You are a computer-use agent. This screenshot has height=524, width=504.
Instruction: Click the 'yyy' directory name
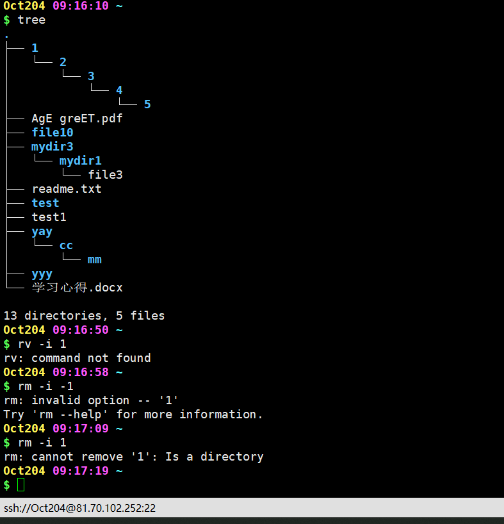pos(42,274)
